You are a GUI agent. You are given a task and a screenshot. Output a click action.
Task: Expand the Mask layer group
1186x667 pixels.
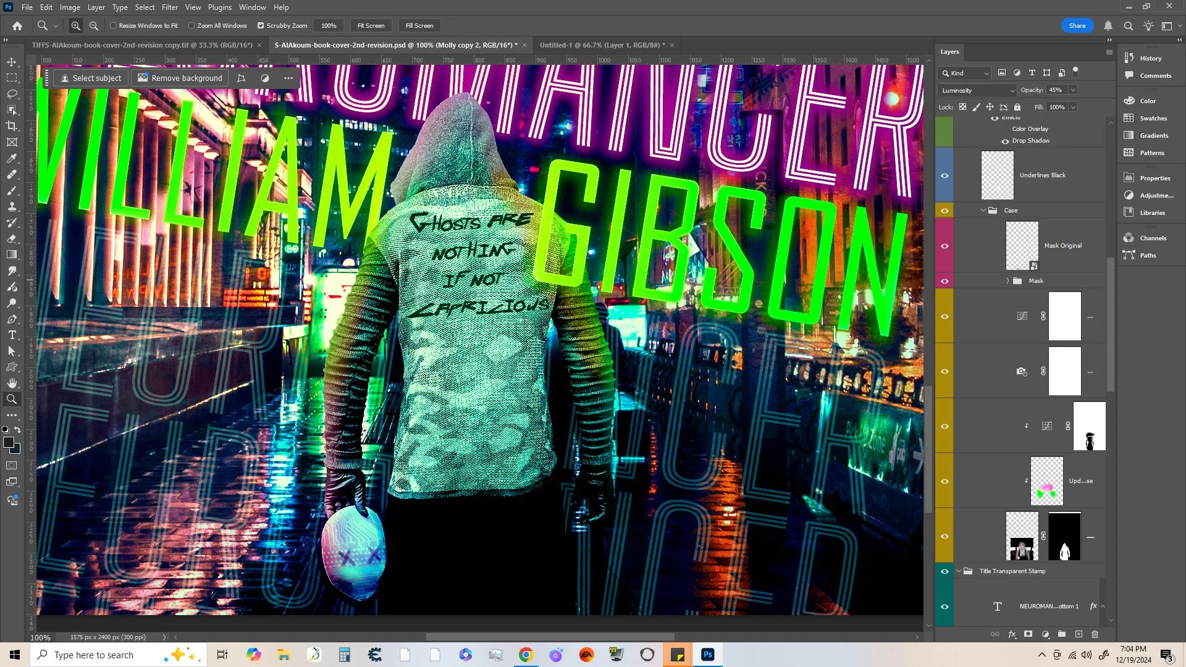[x=1007, y=281]
